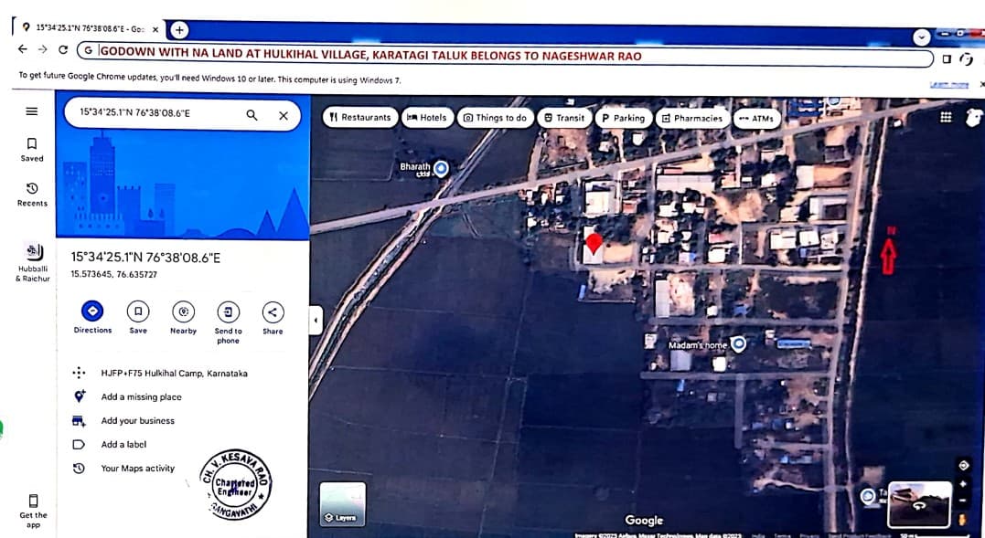
Task: Show your location on map
Action: point(963,465)
